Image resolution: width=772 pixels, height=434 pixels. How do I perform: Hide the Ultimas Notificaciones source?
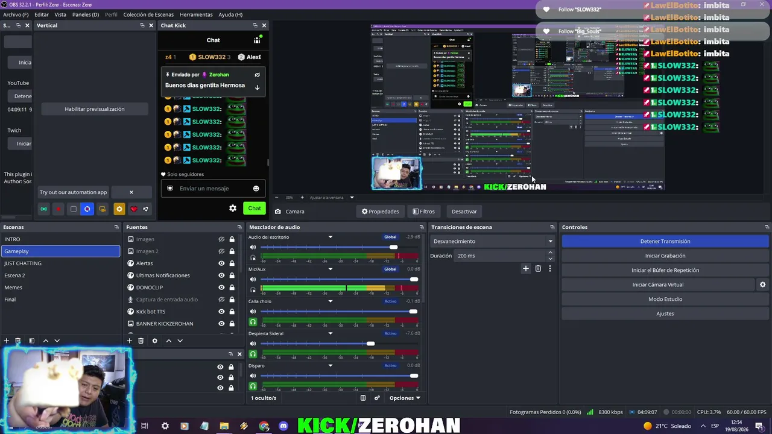click(x=221, y=275)
